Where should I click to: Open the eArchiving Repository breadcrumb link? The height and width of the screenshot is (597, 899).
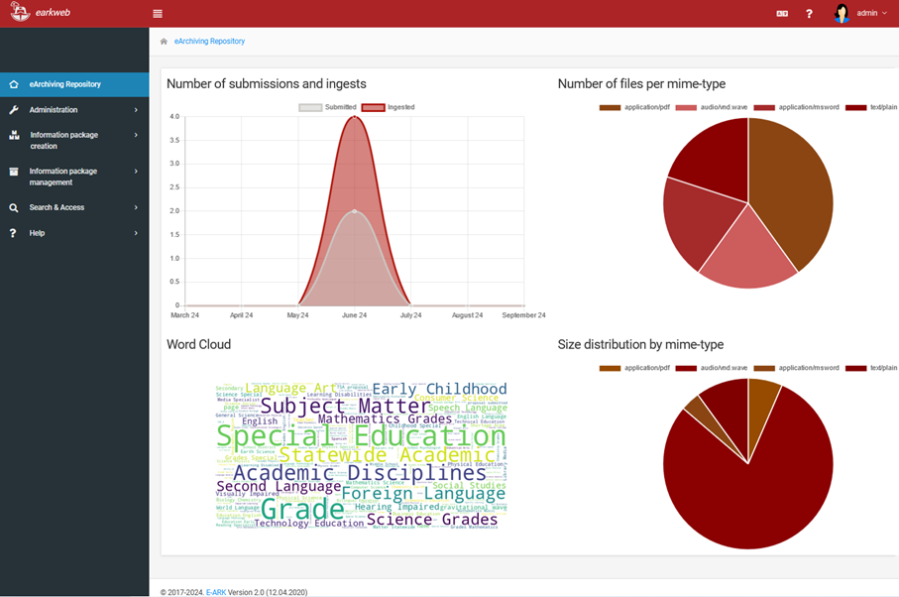[209, 42]
